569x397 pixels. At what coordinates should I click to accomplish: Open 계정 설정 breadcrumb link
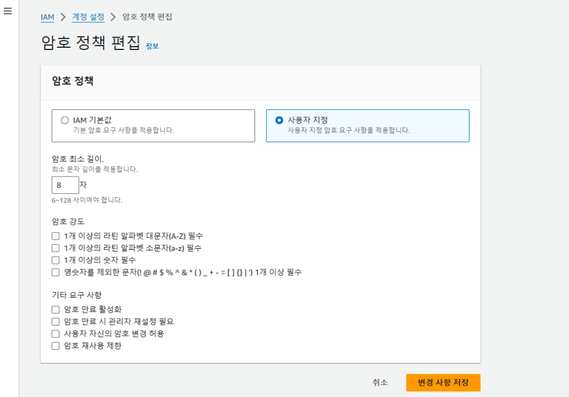pyautogui.click(x=88, y=17)
